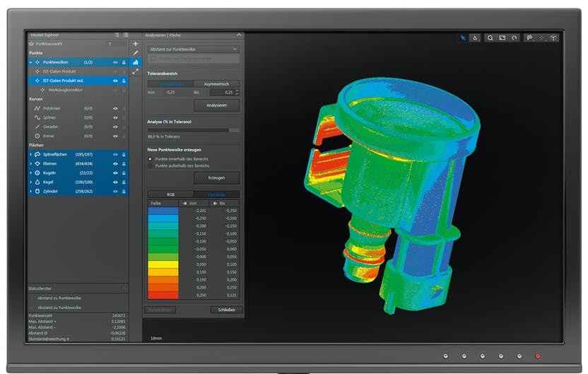The image size is (588, 374).
Task: Select the IST-Daten Produkt tree item
Action: [x=59, y=71]
